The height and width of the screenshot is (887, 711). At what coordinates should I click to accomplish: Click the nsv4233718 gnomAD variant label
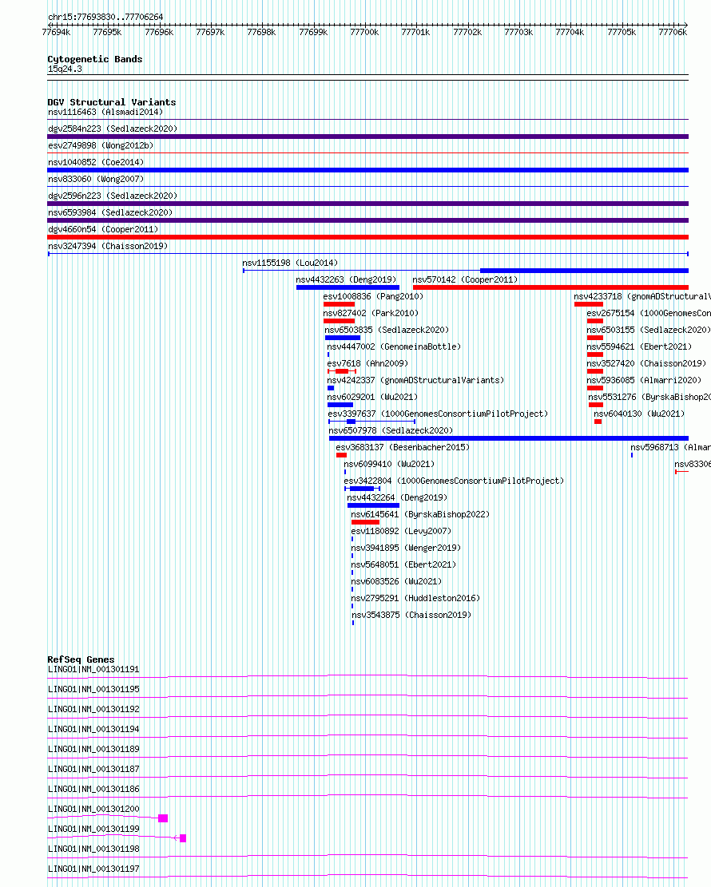[642, 296]
